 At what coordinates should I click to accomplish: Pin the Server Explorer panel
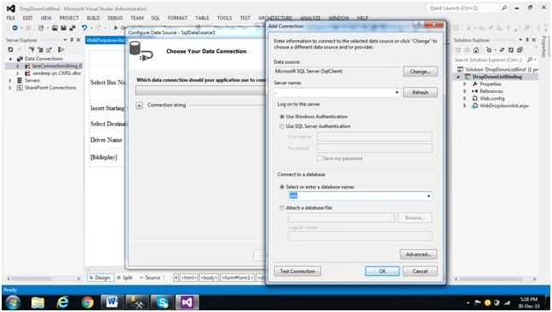72,40
